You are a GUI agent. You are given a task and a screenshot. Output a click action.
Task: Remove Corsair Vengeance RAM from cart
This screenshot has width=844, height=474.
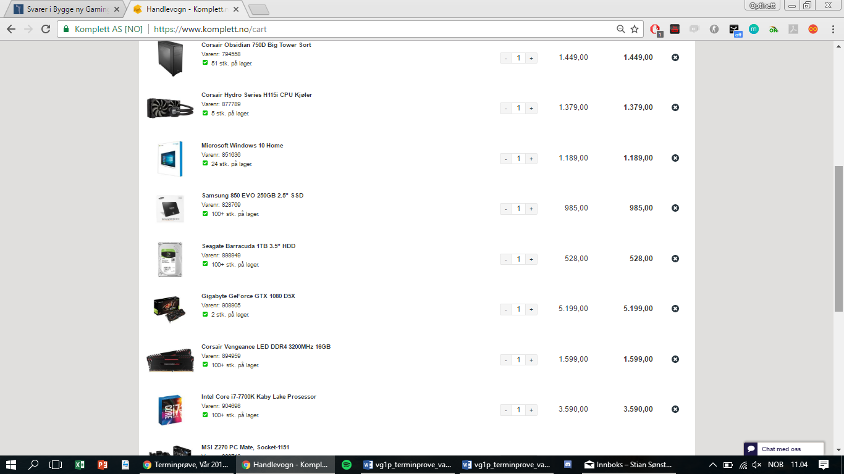[675, 359]
